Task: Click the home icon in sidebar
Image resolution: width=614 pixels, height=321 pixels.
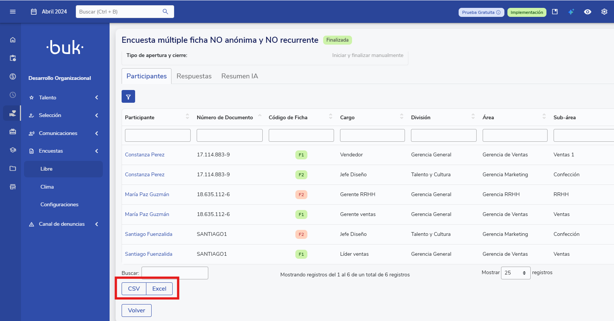Action: (13, 40)
